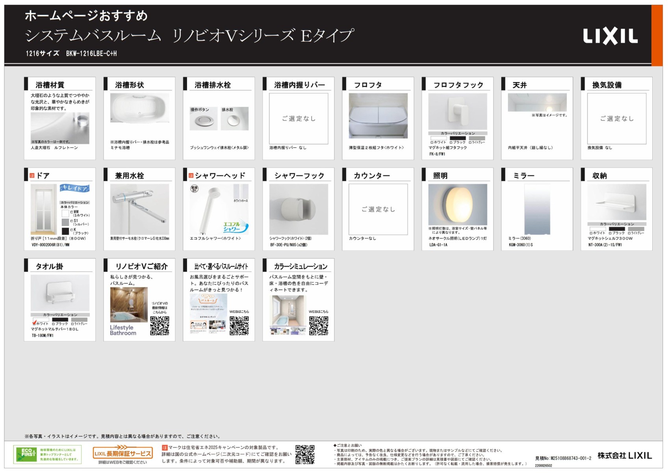Click the Lifestyle Bathroom text link
This screenshot has width=668, height=473.
[x=123, y=330]
